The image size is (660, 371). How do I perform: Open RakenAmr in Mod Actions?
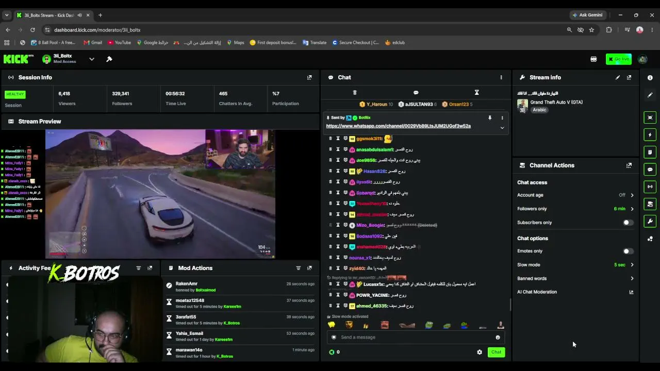pos(187,284)
